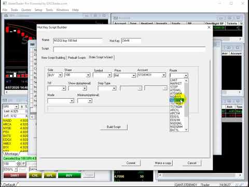This screenshot has height=187, width=249.
Task: Click the share quantity spinner in Montage
Action: click(19, 164)
